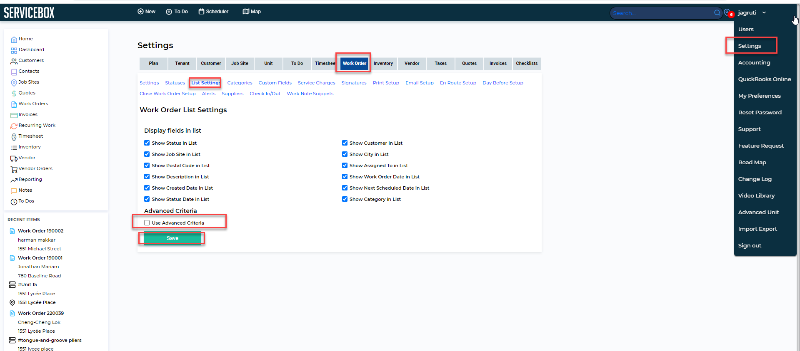
Task: Click the search magnifier icon
Action: coord(717,13)
